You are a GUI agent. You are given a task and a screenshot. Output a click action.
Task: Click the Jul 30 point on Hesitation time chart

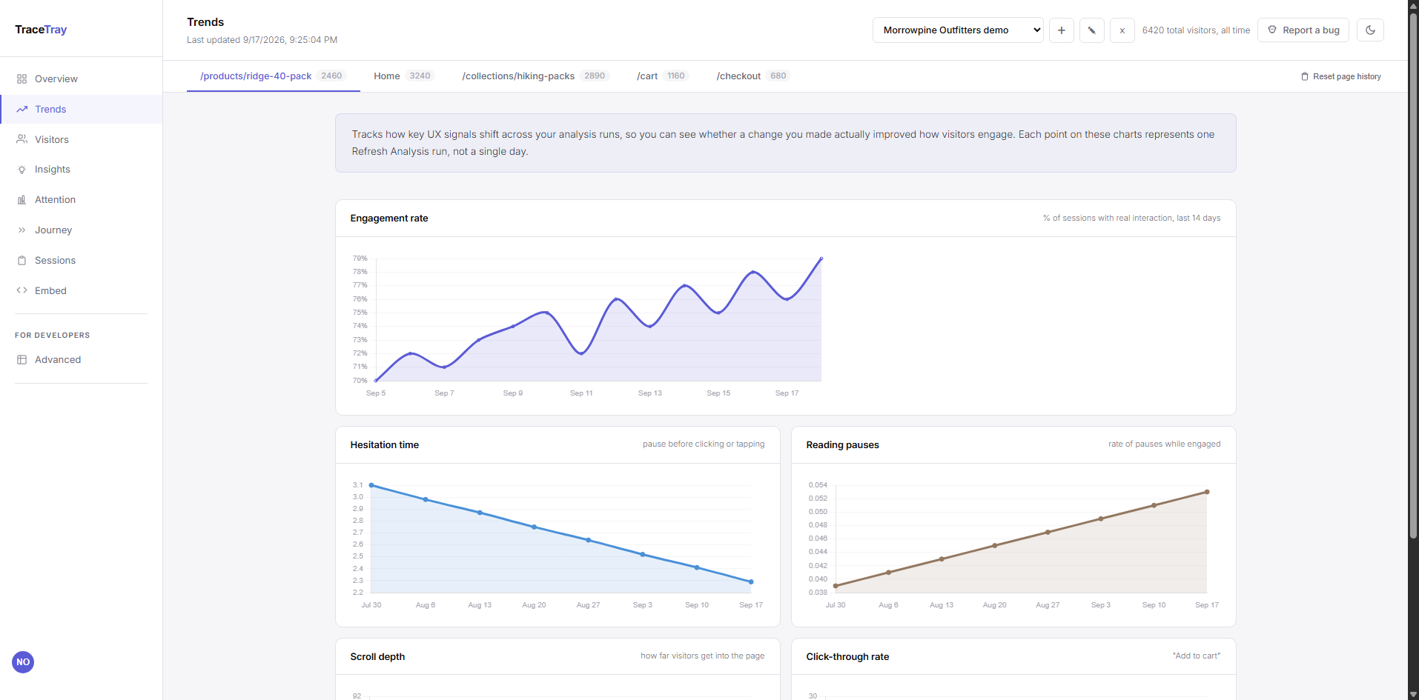tap(371, 485)
